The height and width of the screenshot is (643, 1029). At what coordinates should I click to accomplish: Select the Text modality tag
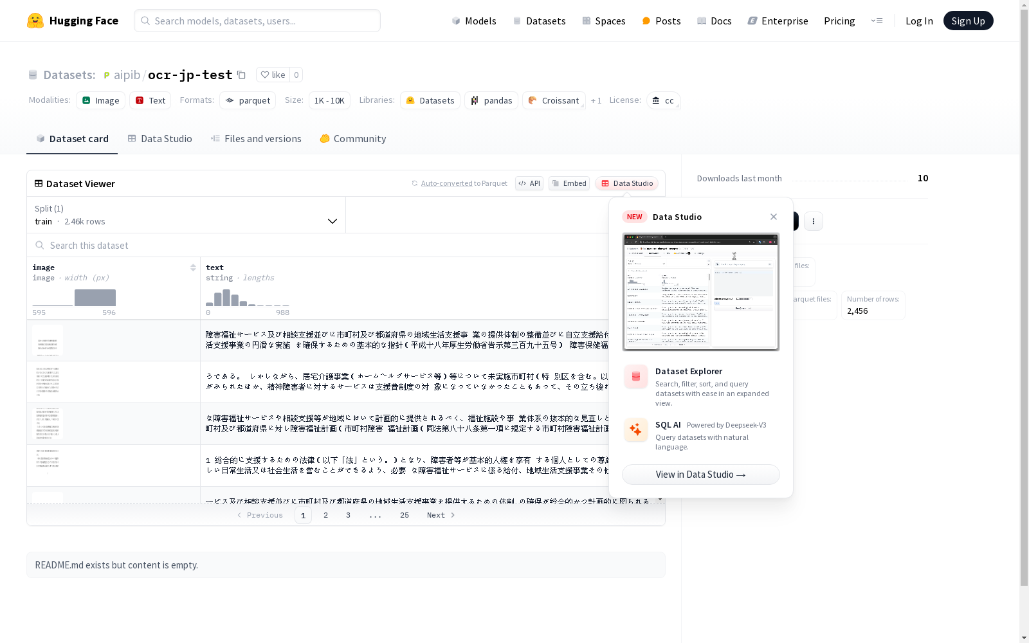point(150,100)
